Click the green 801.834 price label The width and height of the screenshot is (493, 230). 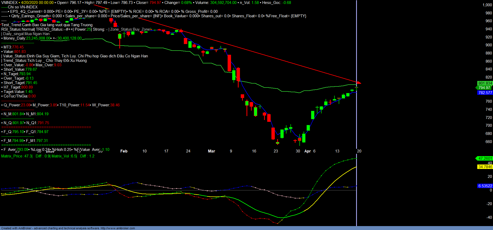[485, 83]
